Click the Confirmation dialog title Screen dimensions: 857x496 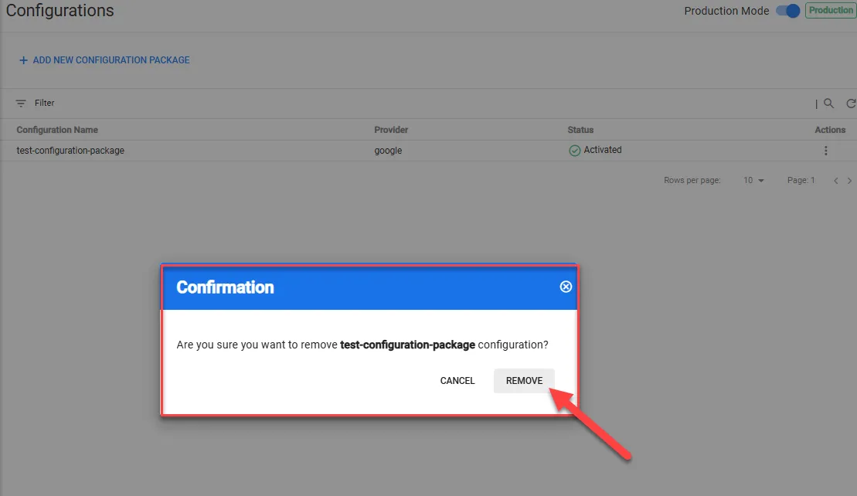pyautogui.click(x=225, y=287)
